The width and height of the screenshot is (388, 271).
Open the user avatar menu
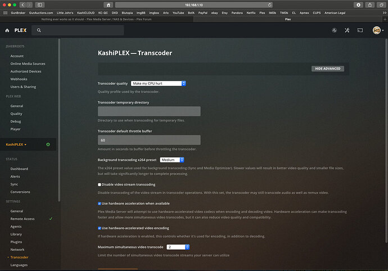[378, 30]
